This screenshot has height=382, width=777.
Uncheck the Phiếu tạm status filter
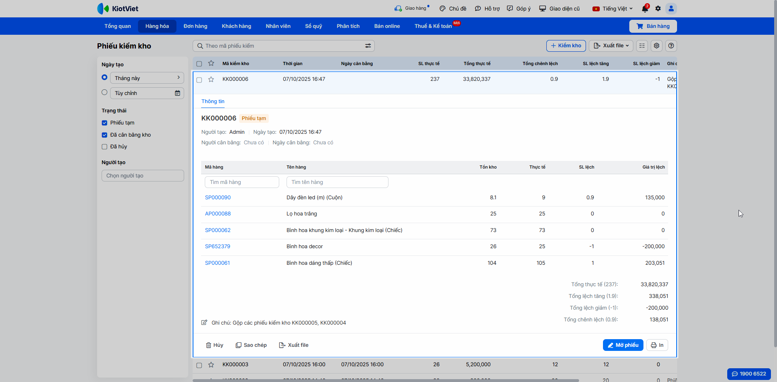pyautogui.click(x=104, y=123)
